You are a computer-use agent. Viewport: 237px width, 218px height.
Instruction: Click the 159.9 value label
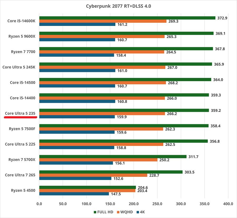click(x=122, y=117)
